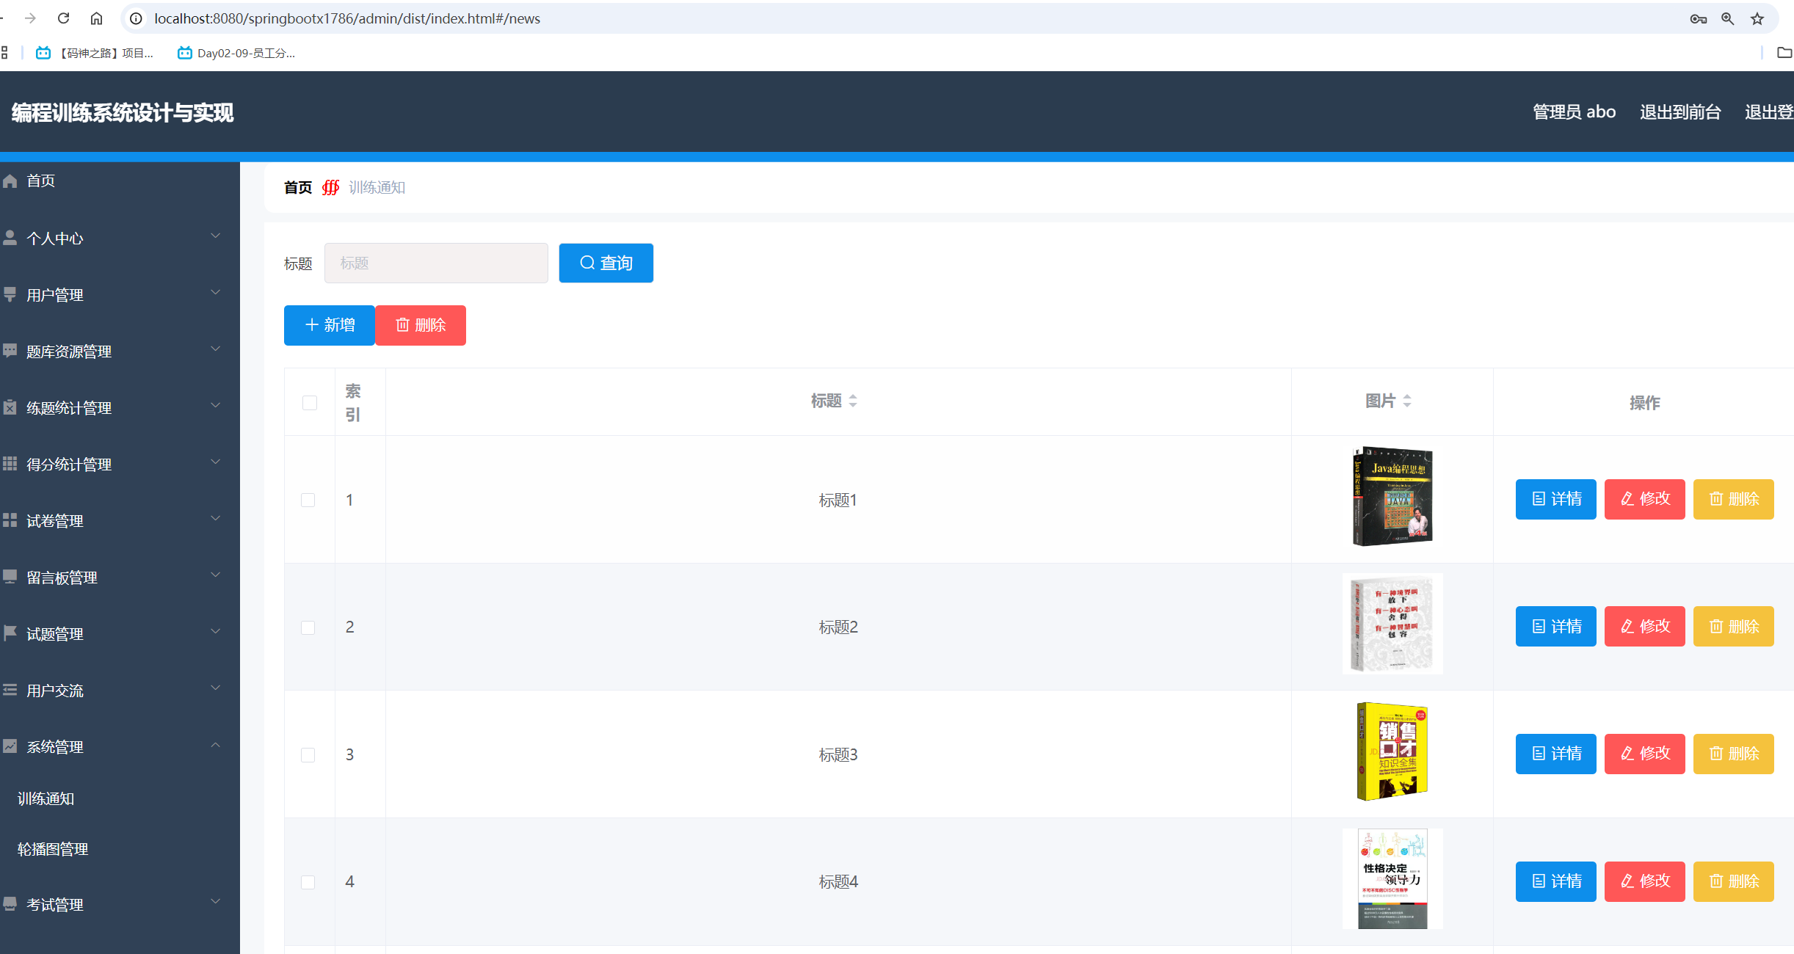
Task: Click the browser zoom magnifier icon
Action: 1727,19
